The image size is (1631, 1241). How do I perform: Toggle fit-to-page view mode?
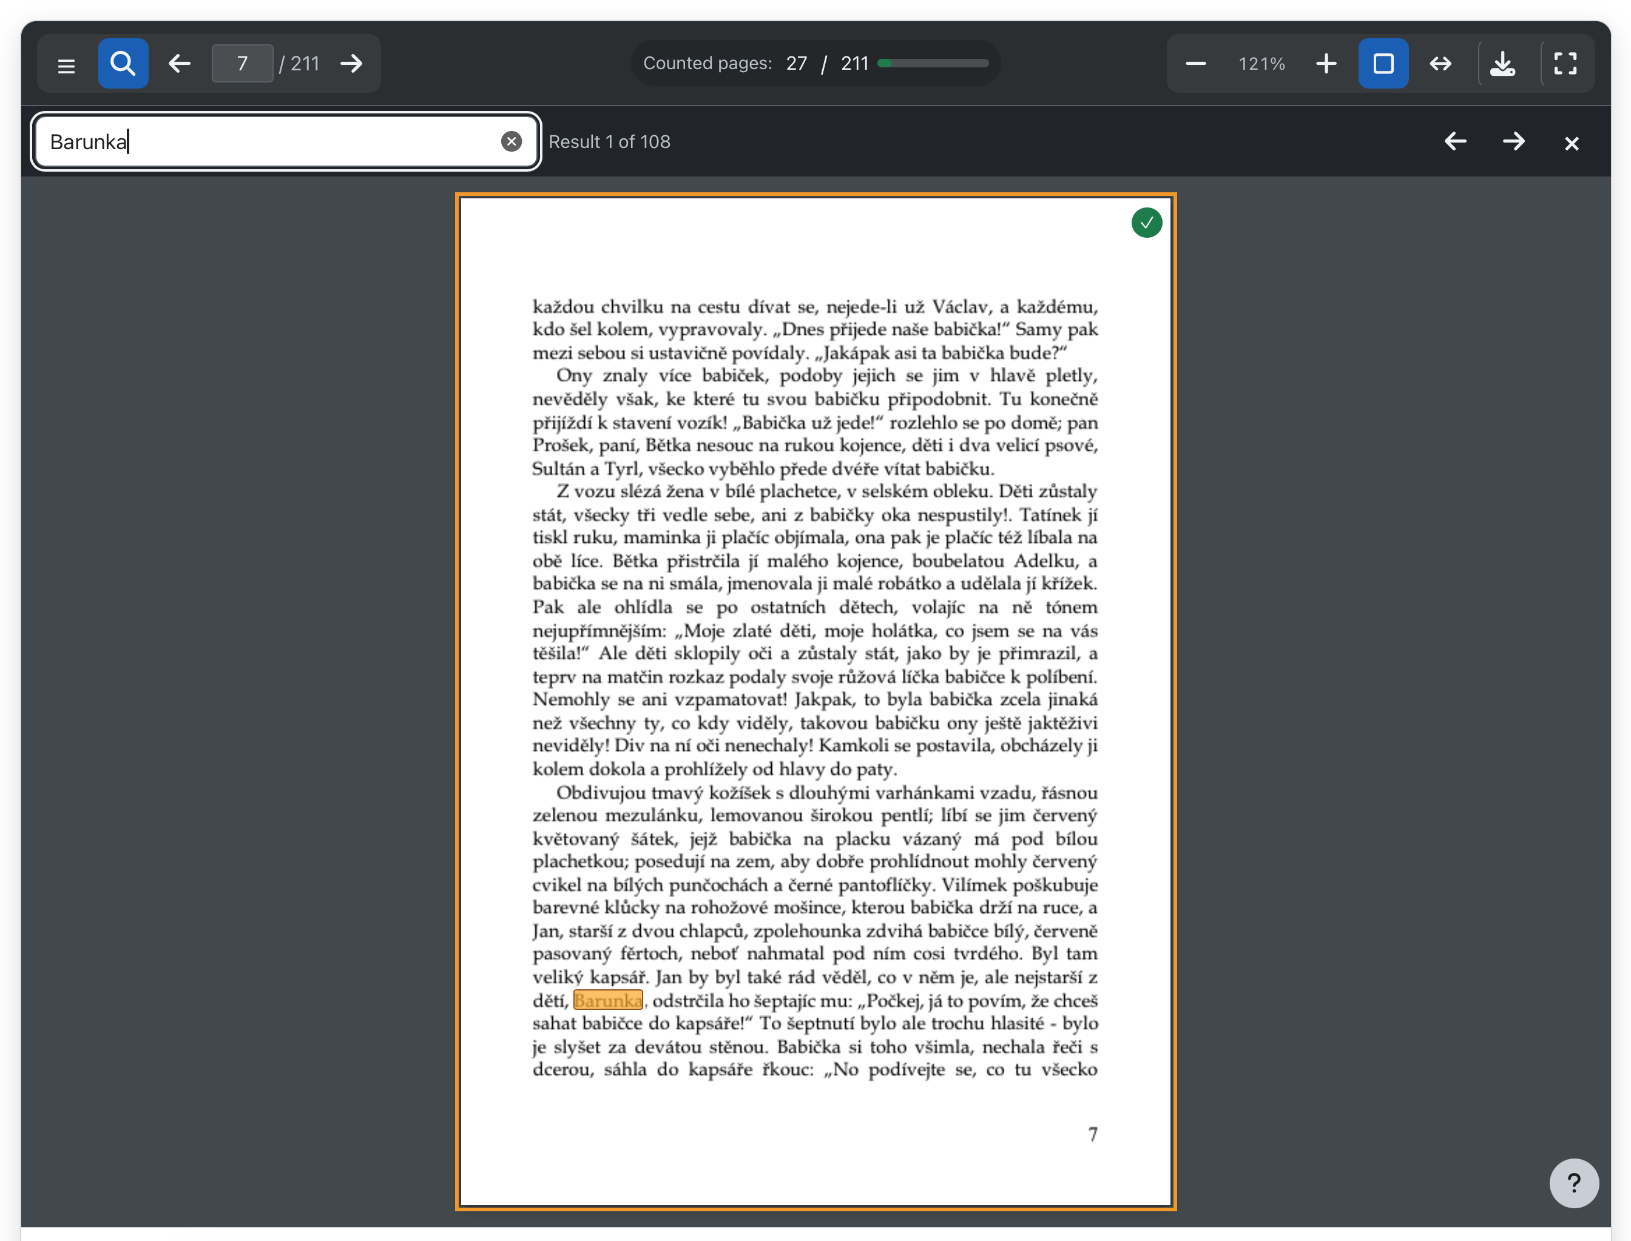point(1383,64)
